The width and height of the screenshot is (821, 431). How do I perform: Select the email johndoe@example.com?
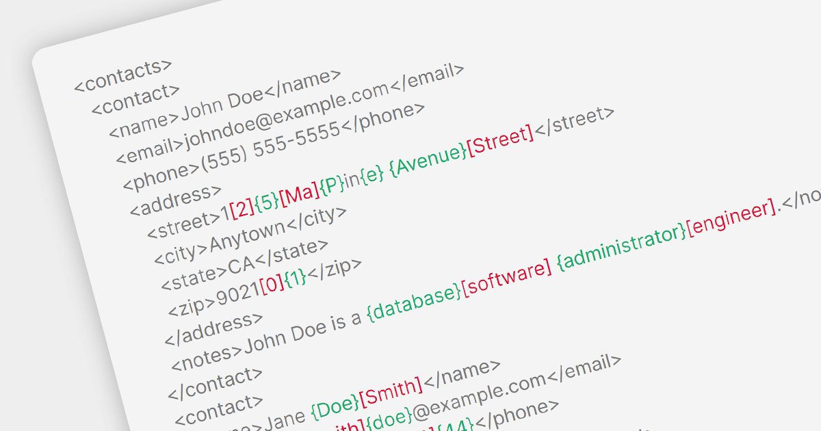(286, 116)
